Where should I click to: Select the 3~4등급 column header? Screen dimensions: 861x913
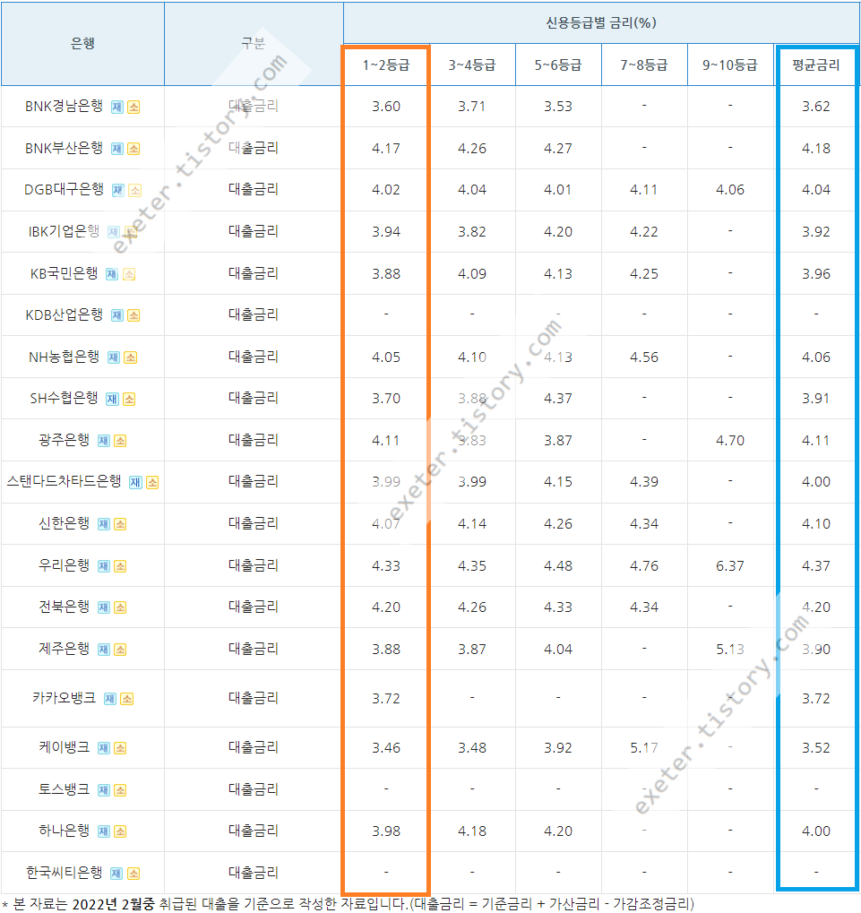pos(472,65)
